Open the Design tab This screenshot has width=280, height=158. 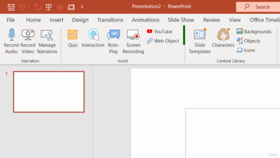coord(80,20)
